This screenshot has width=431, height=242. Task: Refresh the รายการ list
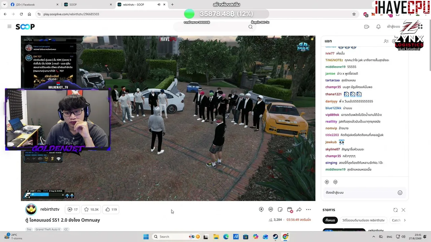[395, 210]
